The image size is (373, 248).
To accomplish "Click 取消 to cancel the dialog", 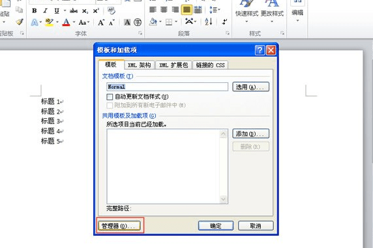I will click(x=256, y=226).
